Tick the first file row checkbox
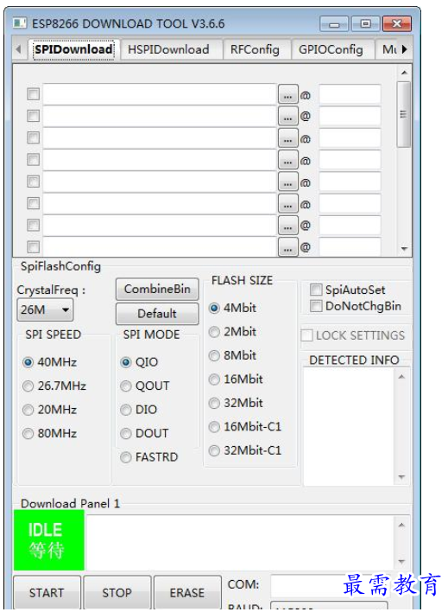The height and width of the screenshot is (612, 448). click(34, 94)
